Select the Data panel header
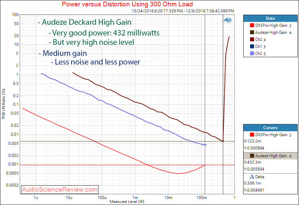 270,18
